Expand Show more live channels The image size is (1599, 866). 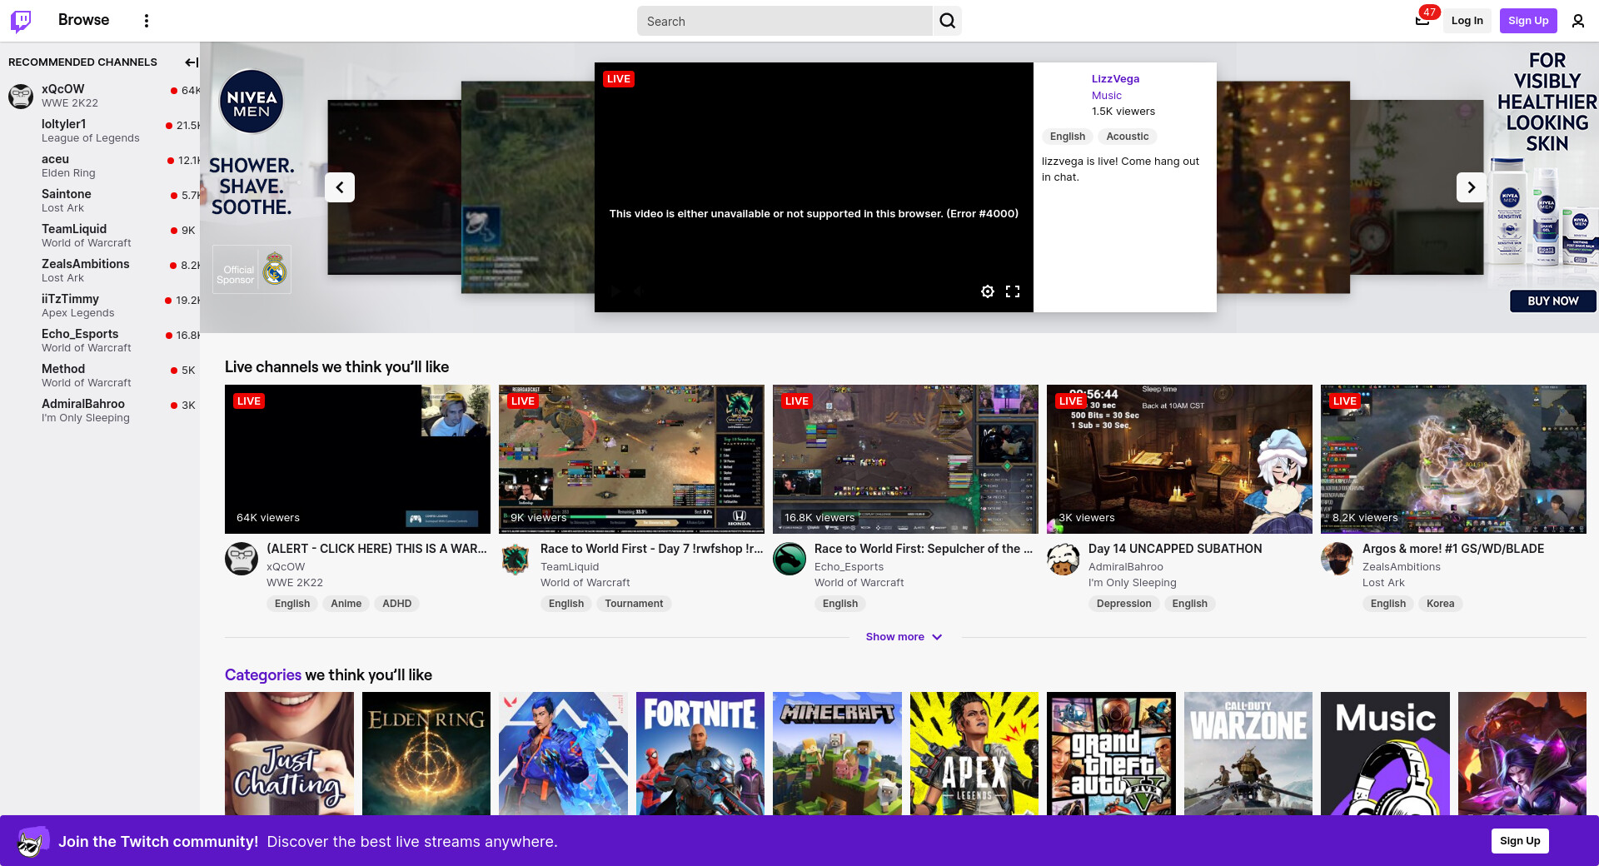(904, 637)
